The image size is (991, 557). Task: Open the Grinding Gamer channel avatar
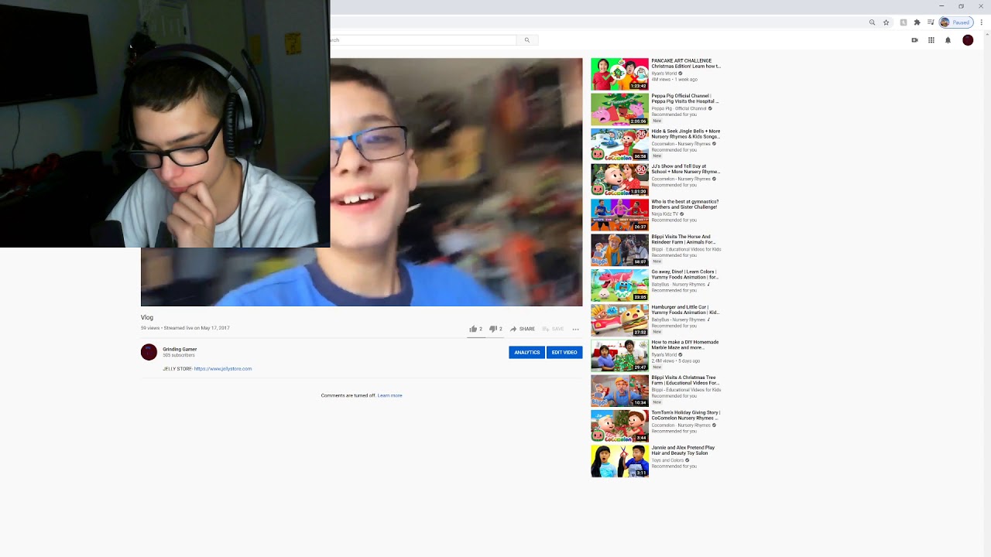(x=149, y=352)
